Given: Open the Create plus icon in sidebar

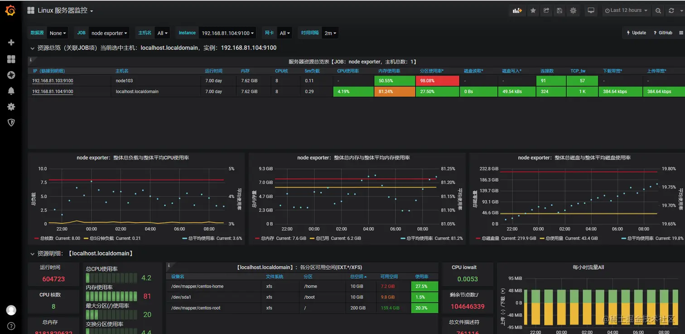Looking at the screenshot, I should click(x=11, y=43).
